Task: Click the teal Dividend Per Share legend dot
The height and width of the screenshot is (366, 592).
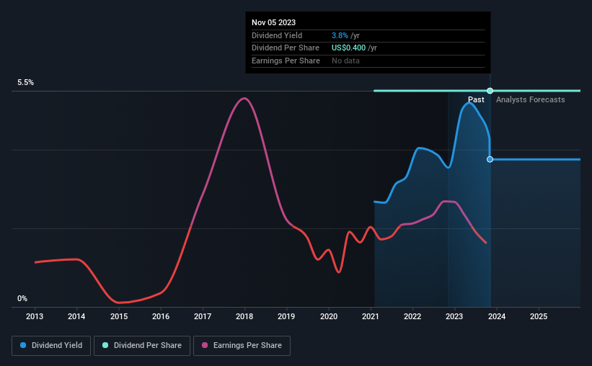Action: (105, 345)
